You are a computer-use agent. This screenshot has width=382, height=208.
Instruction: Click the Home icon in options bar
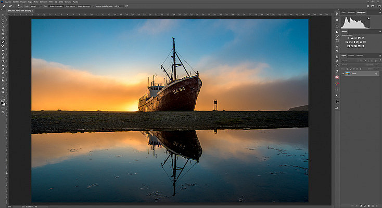[x=4, y=6]
